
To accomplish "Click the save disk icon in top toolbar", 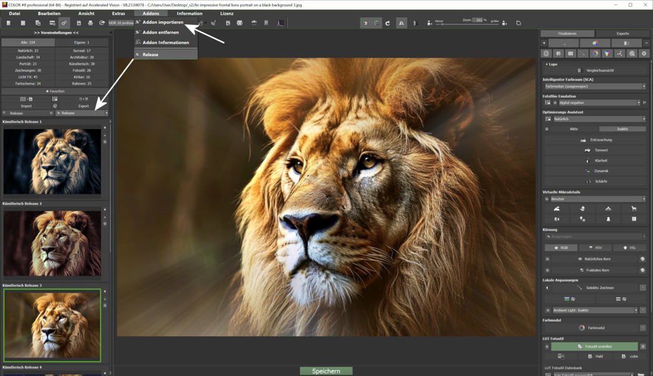I will coord(79,23).
